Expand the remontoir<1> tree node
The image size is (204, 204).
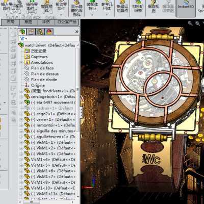(x=21, y=125)
